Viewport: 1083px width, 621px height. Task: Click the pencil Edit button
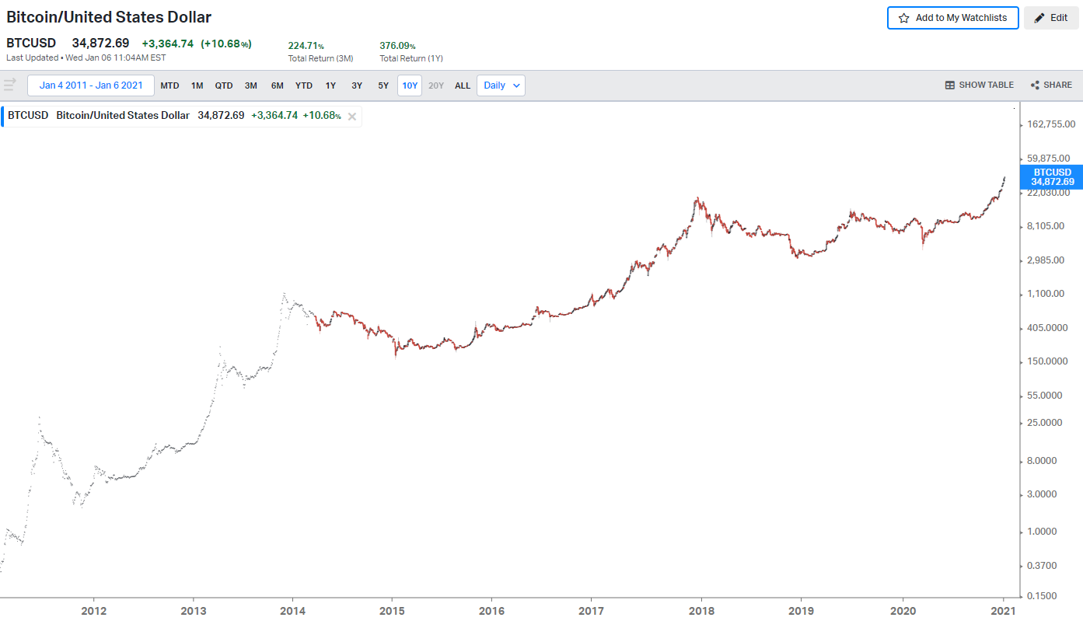pyautogui.click(x=1051, y=18)
